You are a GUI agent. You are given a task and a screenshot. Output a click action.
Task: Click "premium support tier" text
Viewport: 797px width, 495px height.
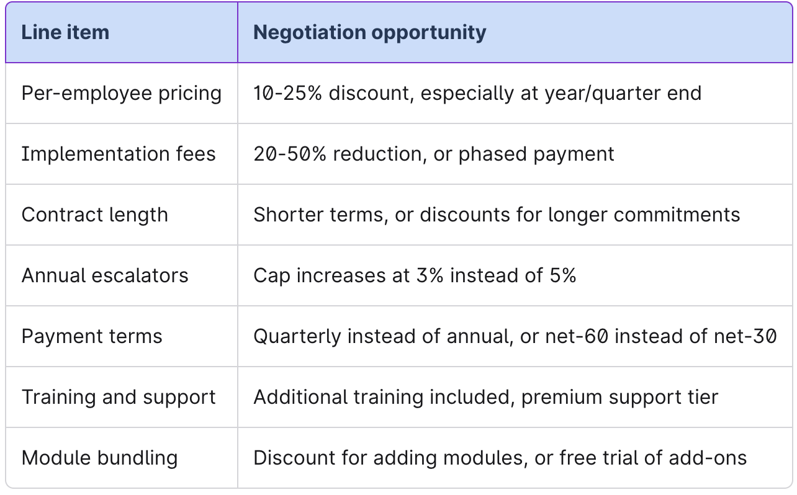pos(619,397)
